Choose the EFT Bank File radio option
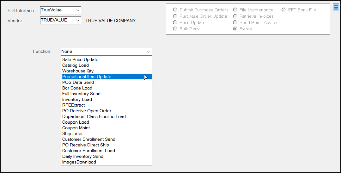The width and height of the screenshot is (341, 173). coord(284,10)
